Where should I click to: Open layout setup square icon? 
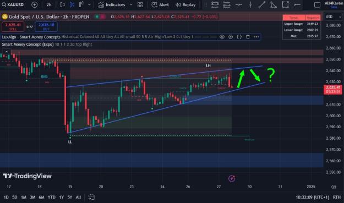pyautogui.click(x=317, y=4)
